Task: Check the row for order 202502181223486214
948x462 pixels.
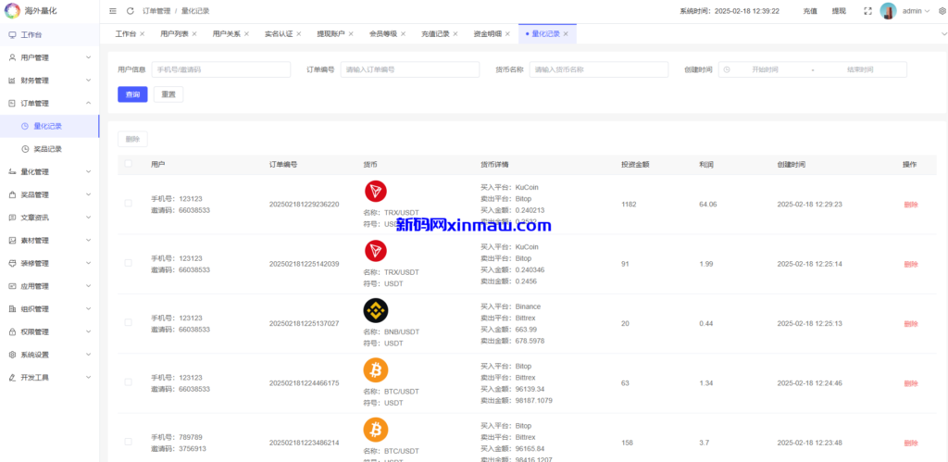Action: click(x=128, y=442)
